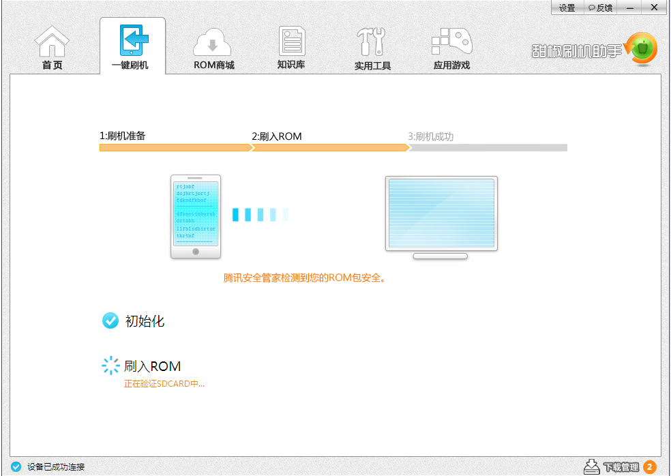The image size is (671, 476).
Task: Click the 1:刷机准备 step title
Action: pos(123,136)
